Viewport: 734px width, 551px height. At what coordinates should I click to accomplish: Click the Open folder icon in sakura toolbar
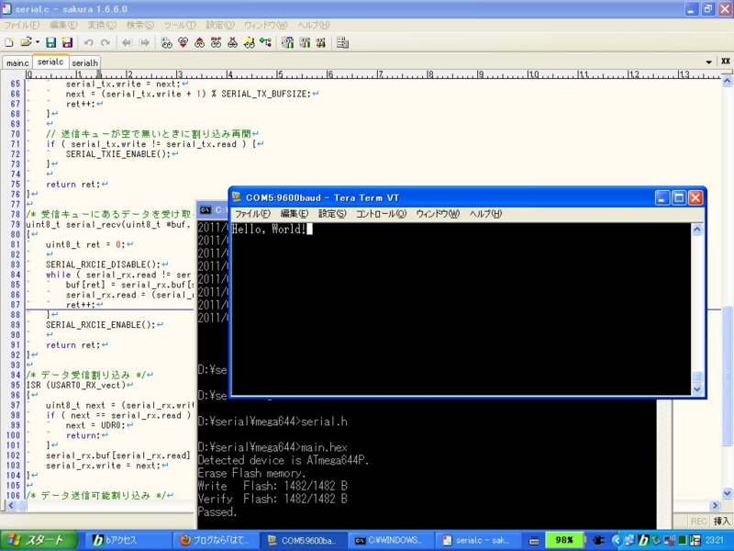click(x=26, y=42)
